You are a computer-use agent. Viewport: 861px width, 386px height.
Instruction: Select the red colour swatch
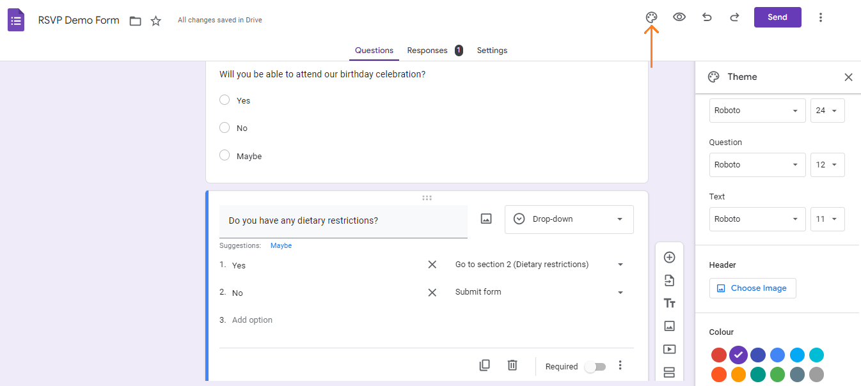click(719, 355)
